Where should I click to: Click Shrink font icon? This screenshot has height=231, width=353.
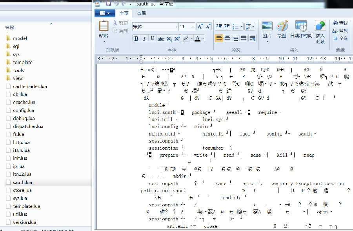click(208, 27)
